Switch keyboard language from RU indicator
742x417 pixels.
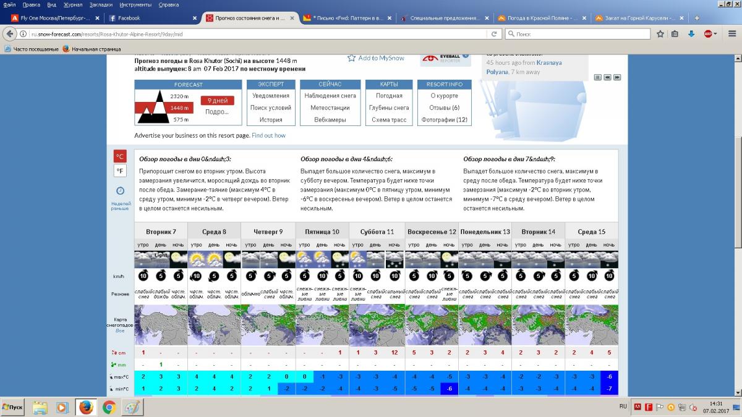(623, 407)
